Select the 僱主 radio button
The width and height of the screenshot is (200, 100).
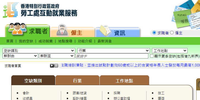(x=172, y=33)
